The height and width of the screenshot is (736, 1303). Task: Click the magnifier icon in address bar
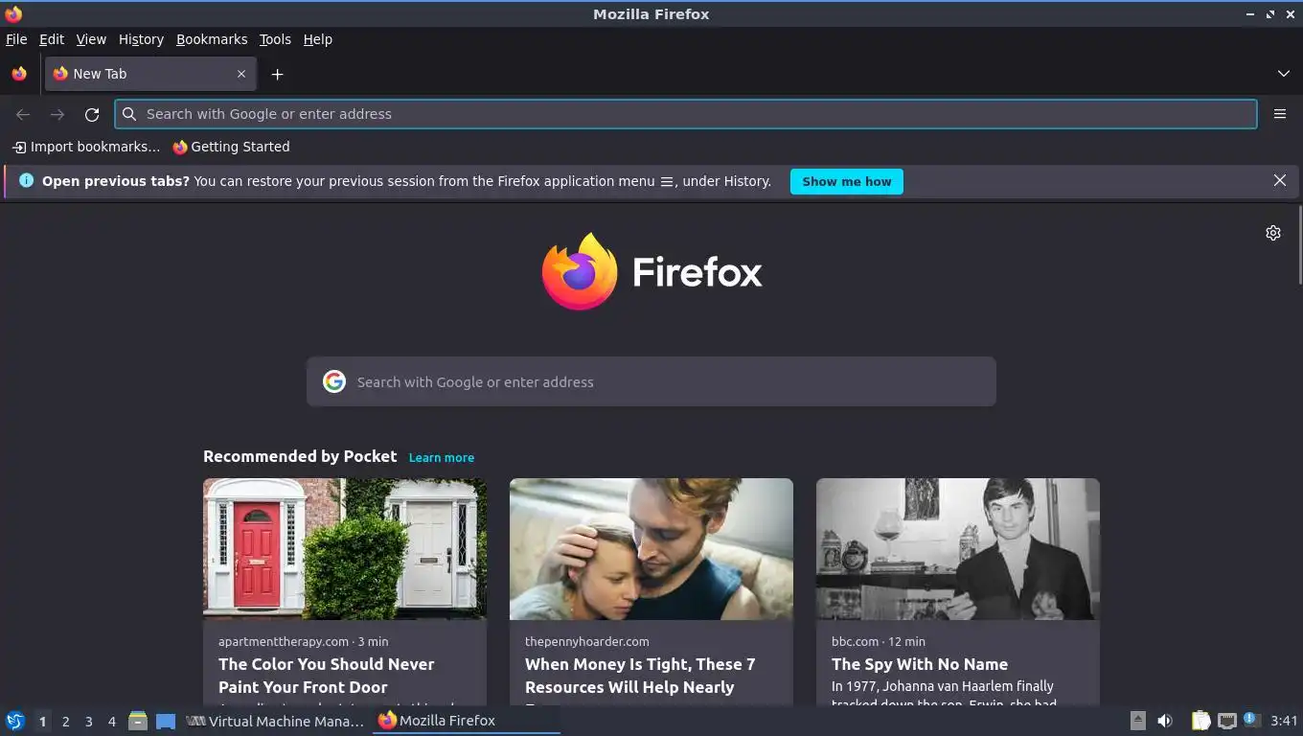[x=129, y=114]
